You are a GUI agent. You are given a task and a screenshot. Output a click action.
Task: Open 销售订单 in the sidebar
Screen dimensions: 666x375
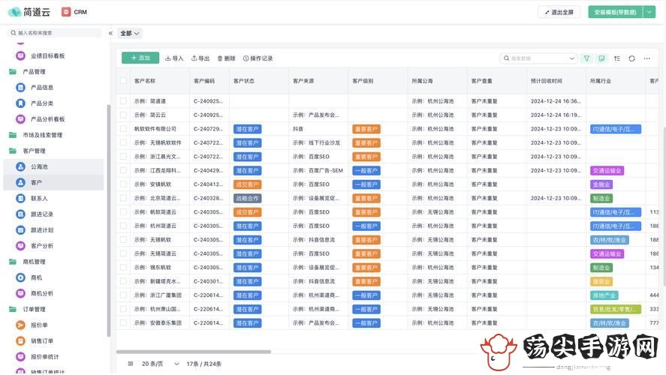(41, 340)
